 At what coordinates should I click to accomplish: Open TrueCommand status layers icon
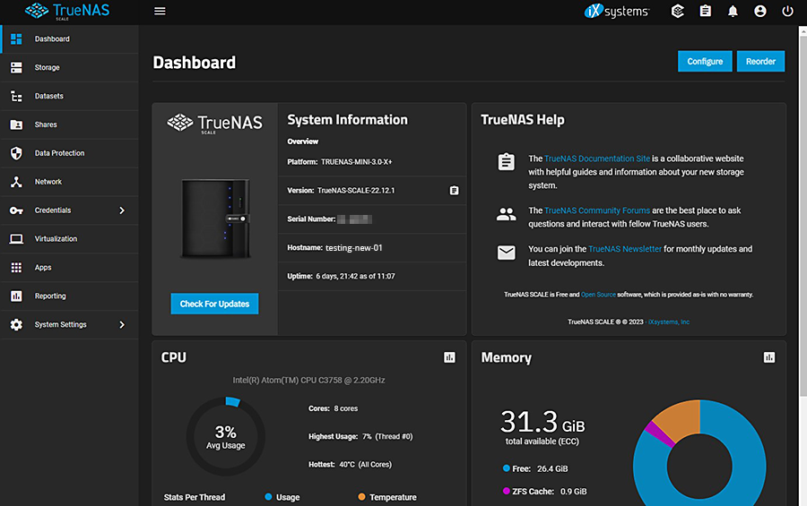click(x=677, y=11)
